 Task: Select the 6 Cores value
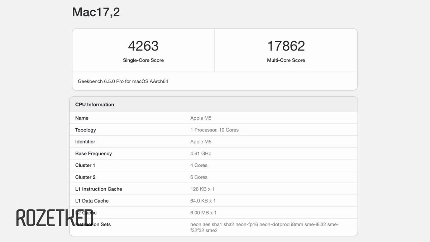[x=199, y=177]
